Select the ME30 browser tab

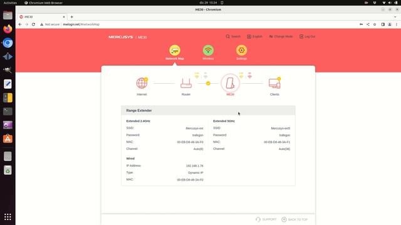(42, 17)
